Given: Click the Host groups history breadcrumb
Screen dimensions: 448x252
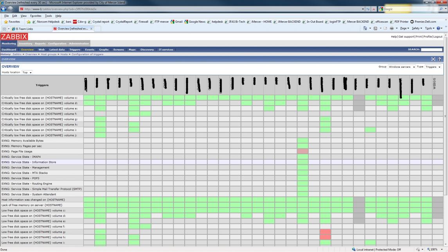Looking at the screenshot, I should click(x=49, y=54).
